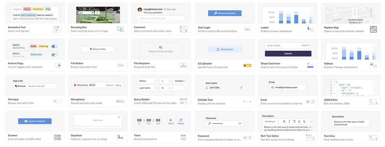Reset the timer
The width and height of the screenshot is (385, 147).
click(x=181, y=121)
